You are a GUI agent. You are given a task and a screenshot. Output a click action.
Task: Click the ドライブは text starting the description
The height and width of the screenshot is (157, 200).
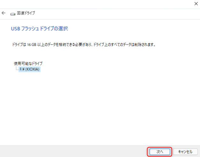(x=19, y=45)
